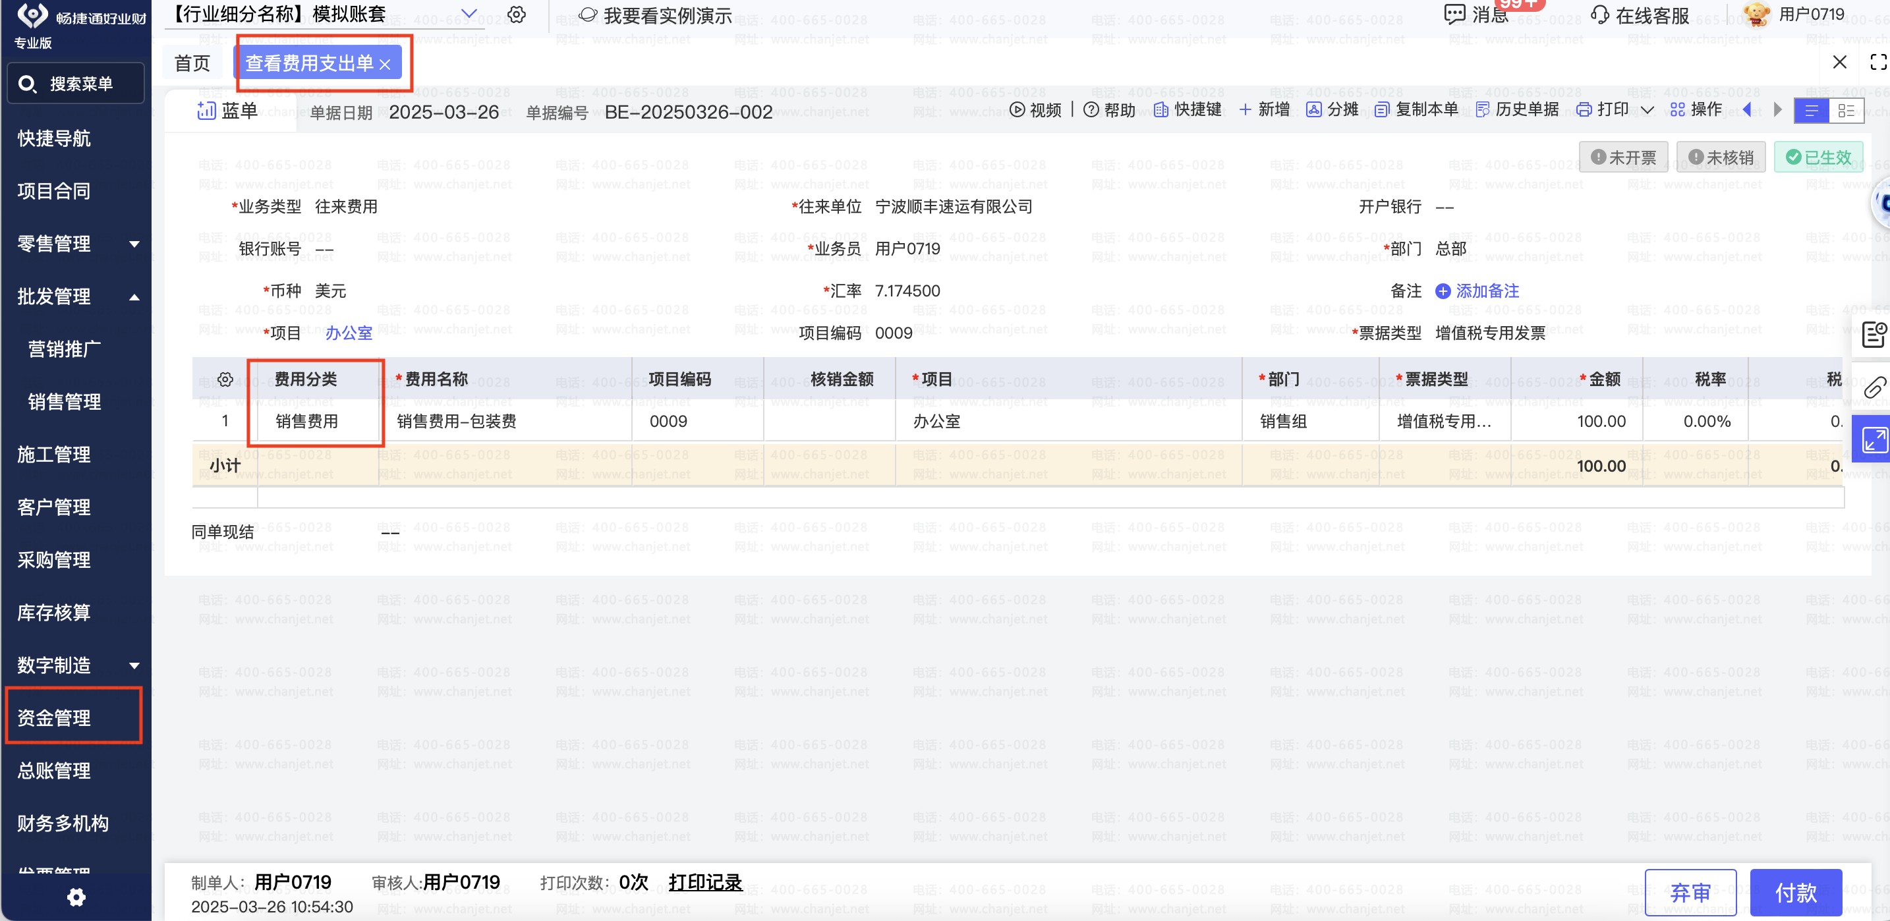Toggle fullscreen mode icon

pyautogui.click(x=1877, y=63)
